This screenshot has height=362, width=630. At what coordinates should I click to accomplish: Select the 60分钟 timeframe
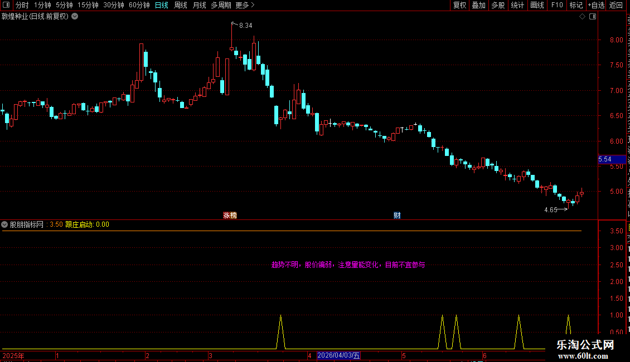pyautogui.click(x=139, y=5)
